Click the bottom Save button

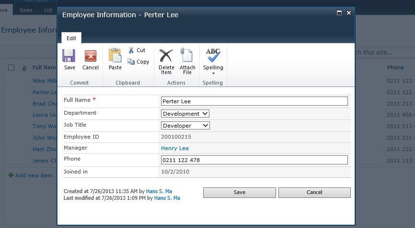click(x=240, y=192)
